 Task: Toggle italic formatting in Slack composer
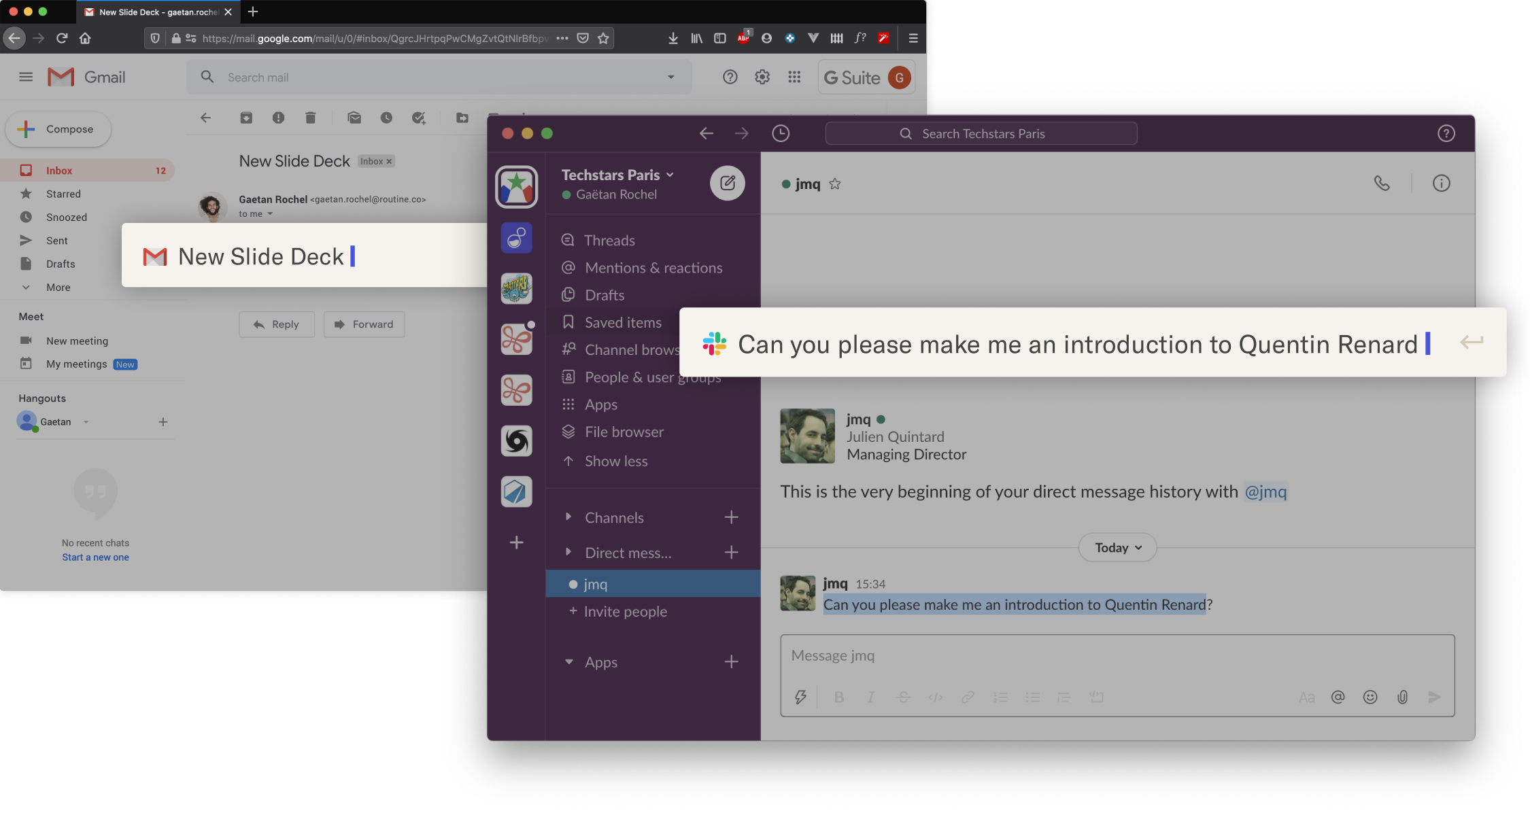(870, 697)
